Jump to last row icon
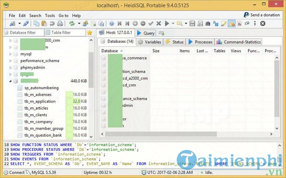Screen dimensions: 286x178 pyautogui.click(x=127, y=24)
